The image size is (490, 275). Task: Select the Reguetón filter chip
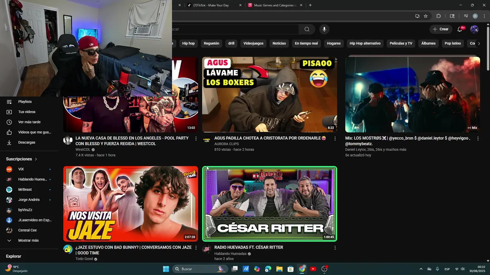point(211,44)
